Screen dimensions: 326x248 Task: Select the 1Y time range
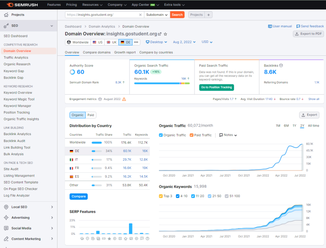(x=294, y=126)
